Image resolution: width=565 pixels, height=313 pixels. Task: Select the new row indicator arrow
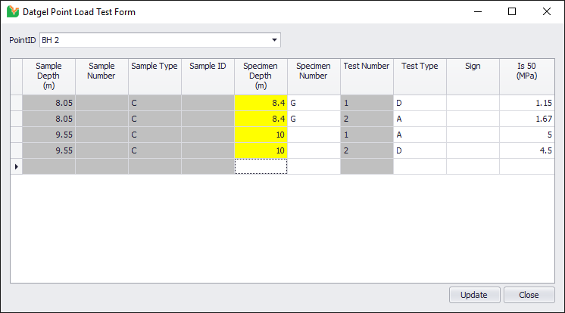coord(16,166)
